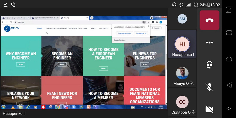Image resolution: width=236 pixels, height=118 pixels.
Task: Open the NEWS menu item
Action: tap(93, 28)
